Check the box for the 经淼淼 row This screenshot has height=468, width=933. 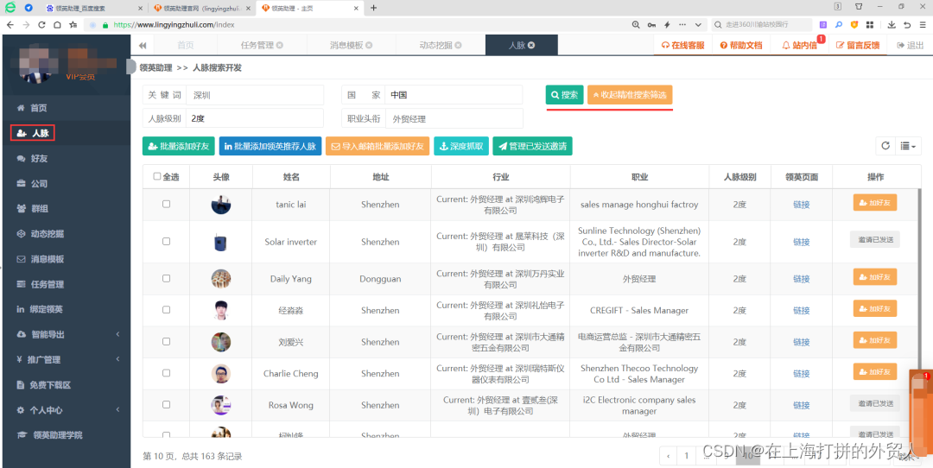pos(166,310)
